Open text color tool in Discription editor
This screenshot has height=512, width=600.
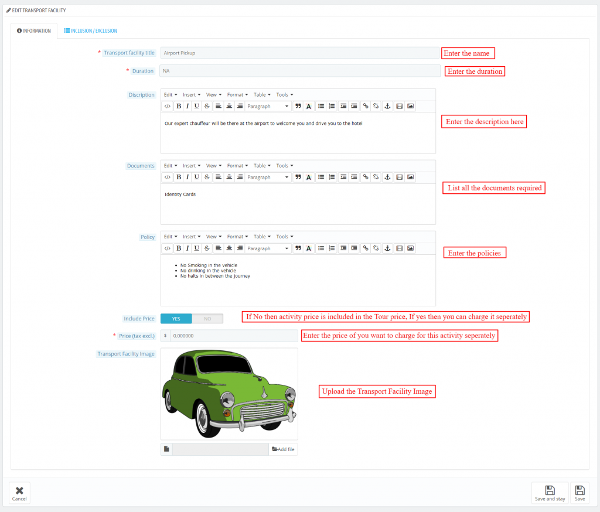(308, 106)
